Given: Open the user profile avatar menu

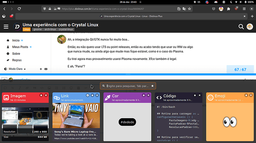Looking at the screenshot, I should tap(250, 27).
